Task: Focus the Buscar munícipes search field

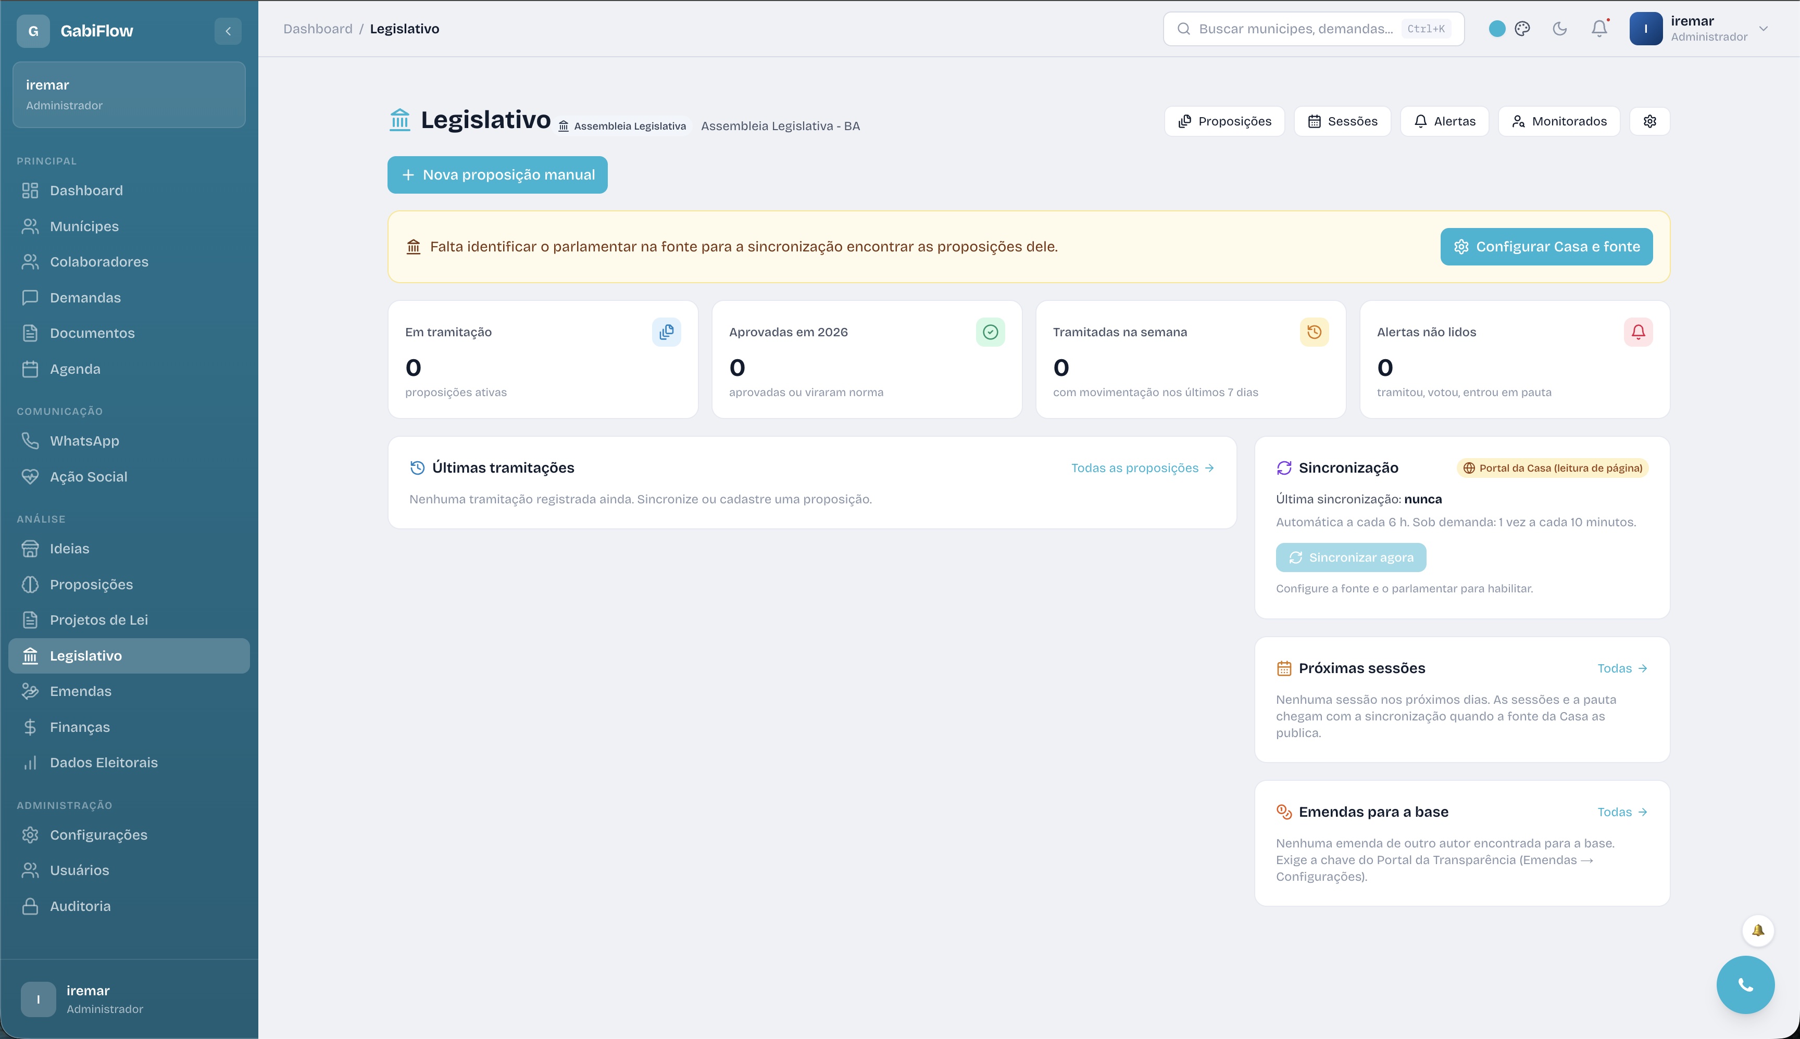Action: click(x=1313, y=29)
